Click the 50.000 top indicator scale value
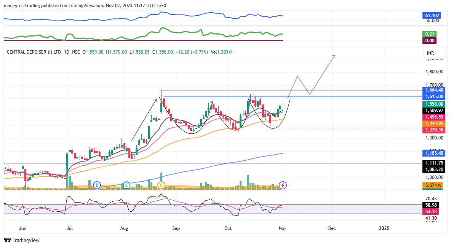This screenshot has width=451, height=247. (432, 21)
